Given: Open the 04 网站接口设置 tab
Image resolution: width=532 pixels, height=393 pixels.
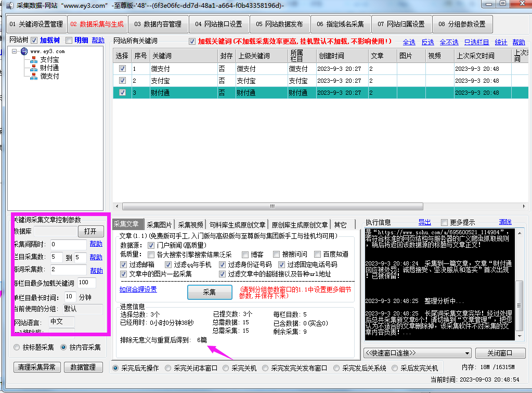Looking at the screenshot, I should pyautogui.click(x=219, y=24).
